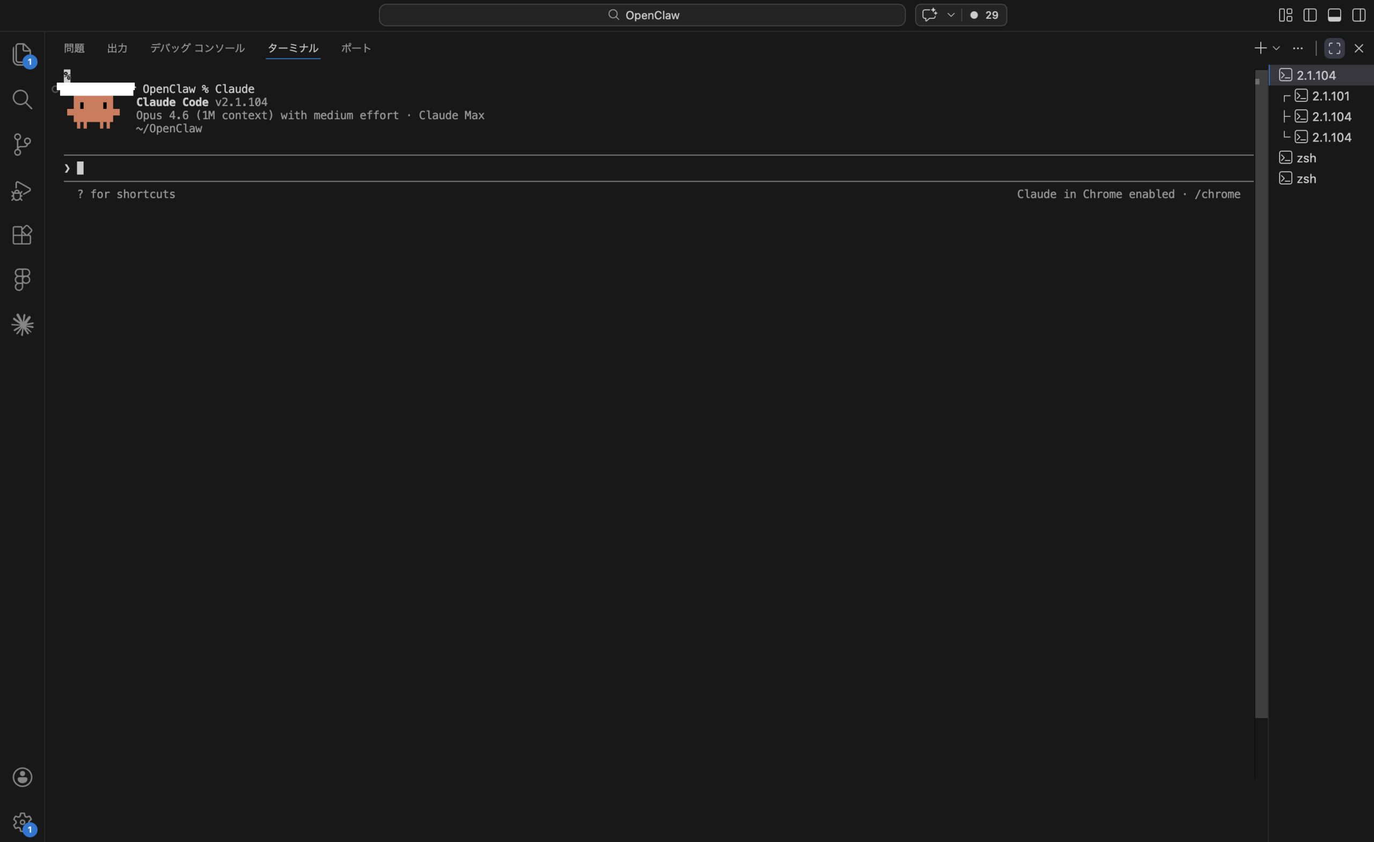This screenshot has height=842, width=1374.
Task: Open the Explorer view in activity bar
Action: pos(23,54)
